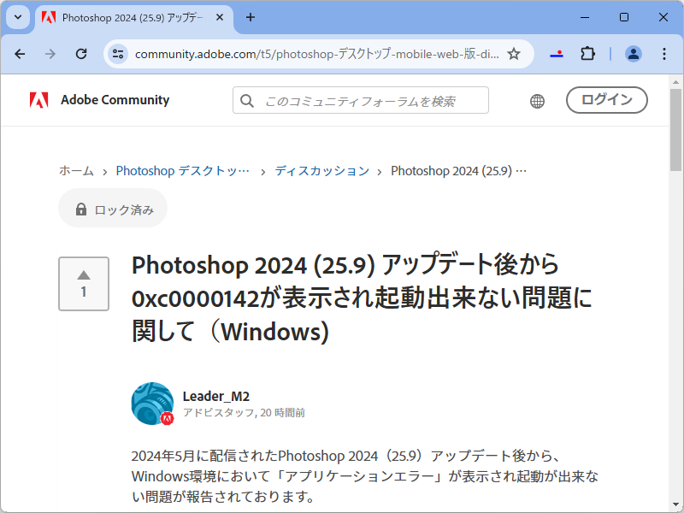Open tab search with the top-left chevron
684x513 pixels.
click(x=17, y=17)
